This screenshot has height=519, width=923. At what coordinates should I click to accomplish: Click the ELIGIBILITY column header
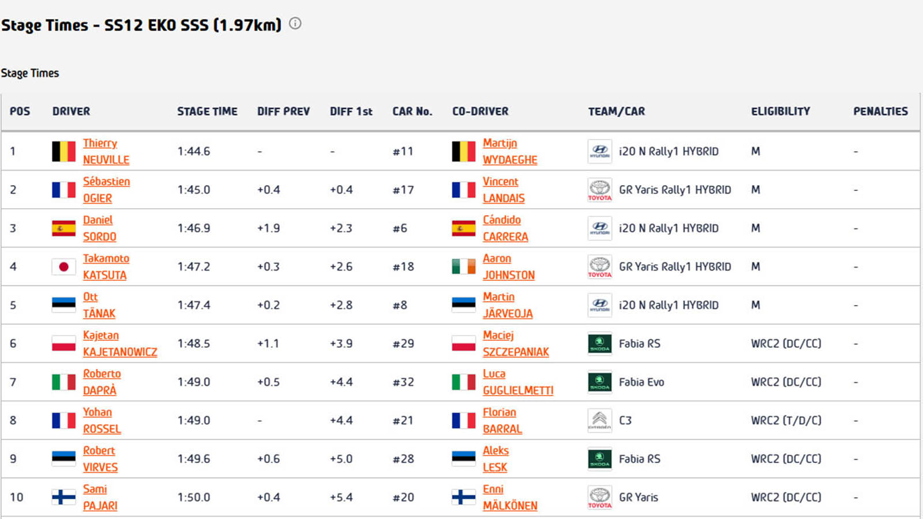coord(780,111)
